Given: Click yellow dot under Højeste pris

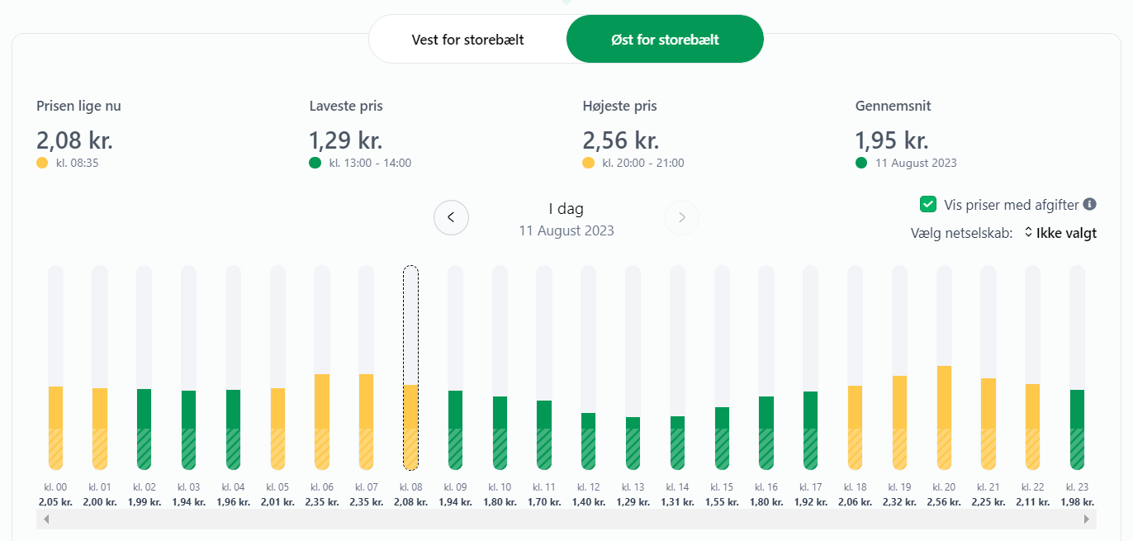Looking at the screenshot, I should tap(588, 164).
